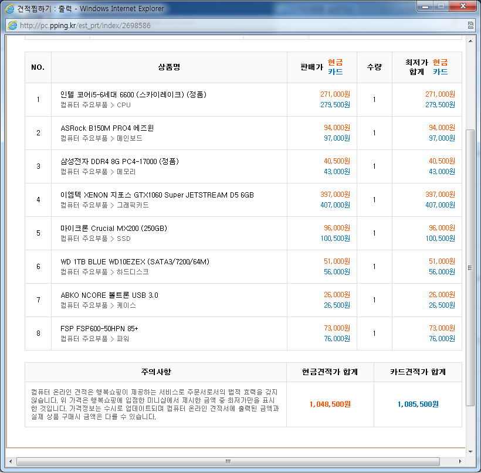Click category text 컴퓨터 주요부품 > CPU
Image resolution: width=481 pixels, height=473 pixels.
point(96,105)
